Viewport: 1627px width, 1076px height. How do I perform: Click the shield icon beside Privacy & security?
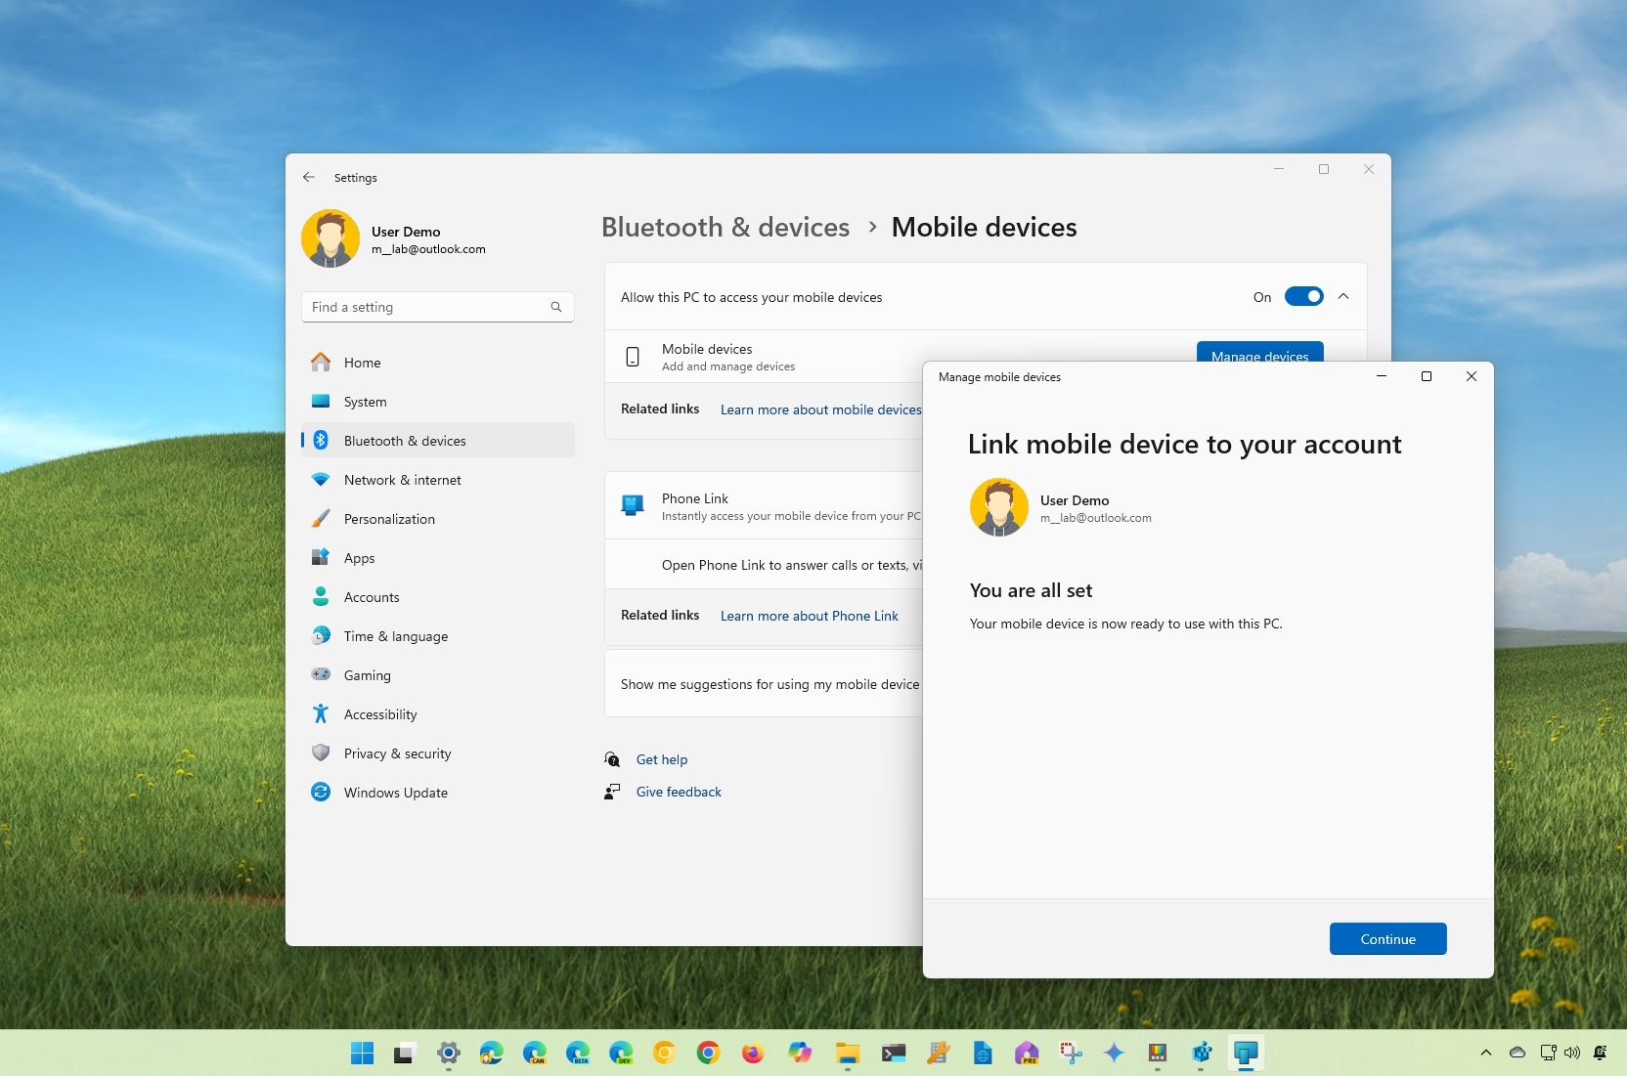pyautogui.click(x=322, y=753)
